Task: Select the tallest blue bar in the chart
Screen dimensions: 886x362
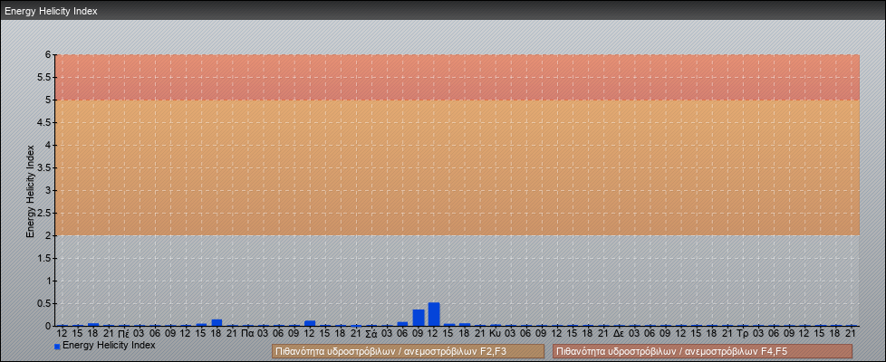Action: pos(434,314)
